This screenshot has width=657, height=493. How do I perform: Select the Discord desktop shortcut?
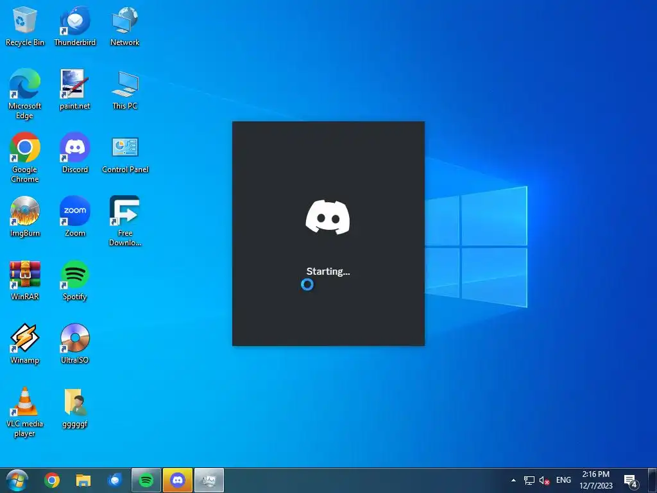pos(75,153)
